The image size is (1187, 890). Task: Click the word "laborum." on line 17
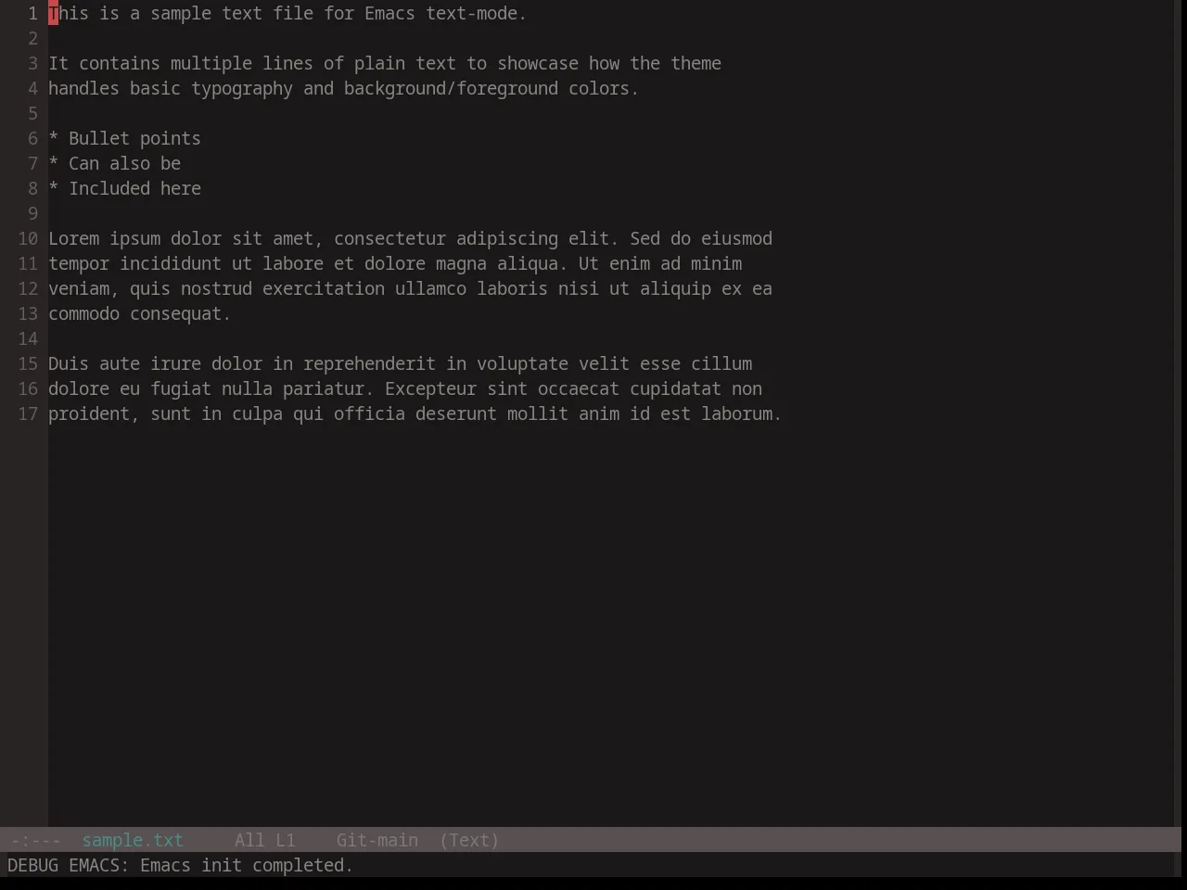pyautogui.click(x=742, y=414)
